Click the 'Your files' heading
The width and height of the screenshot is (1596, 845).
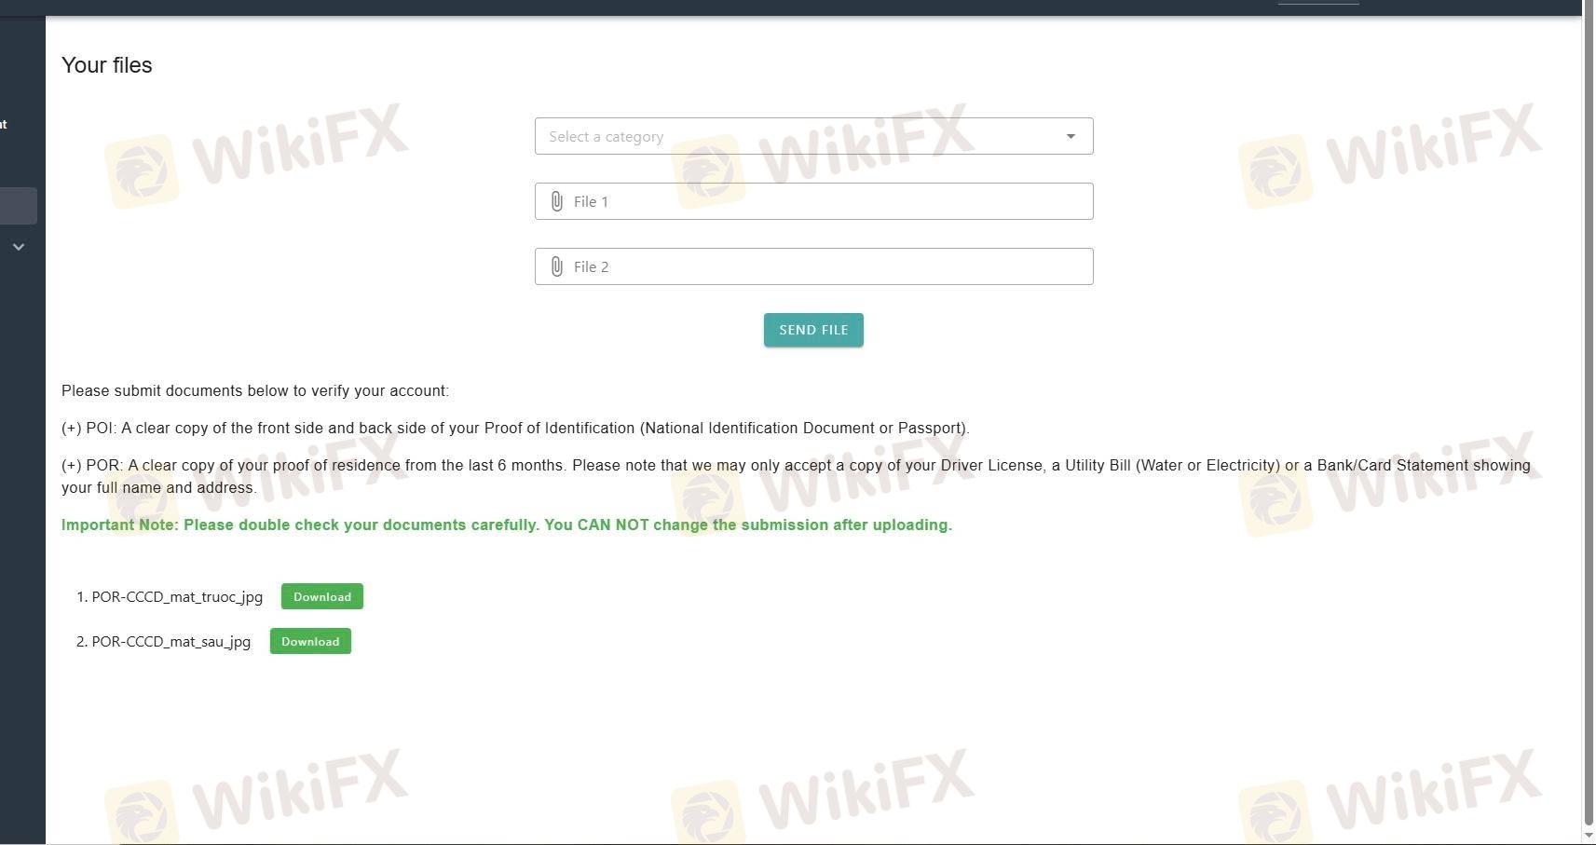(x=107, y=65)
